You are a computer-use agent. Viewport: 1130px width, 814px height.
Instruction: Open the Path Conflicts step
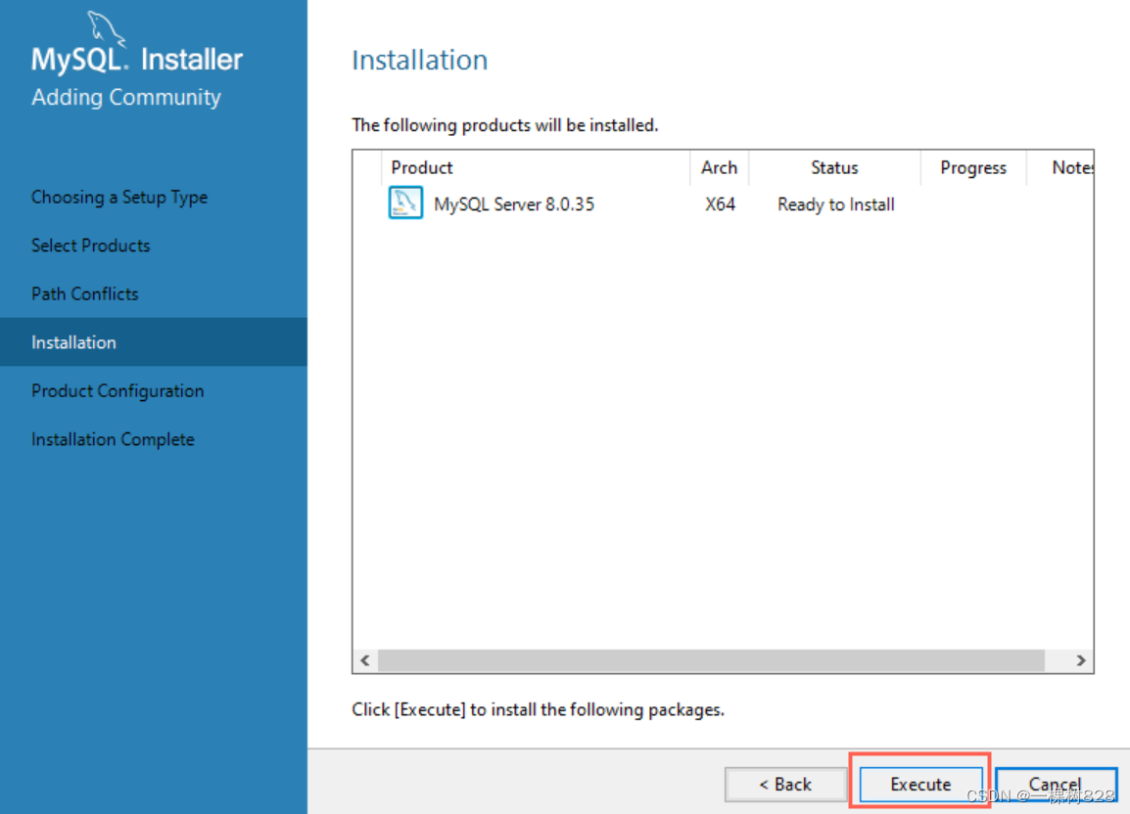tap(85, 294)
